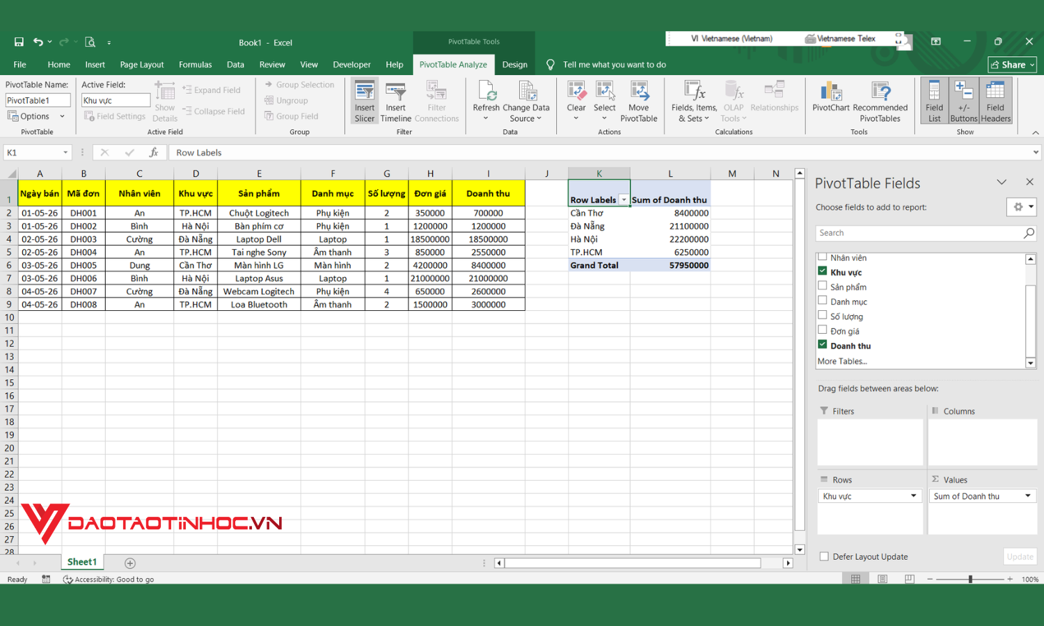Viewport: 1044px width, 626px height.
Task: Open the Ribbon Display Options icon
Action: pos(936,42)
